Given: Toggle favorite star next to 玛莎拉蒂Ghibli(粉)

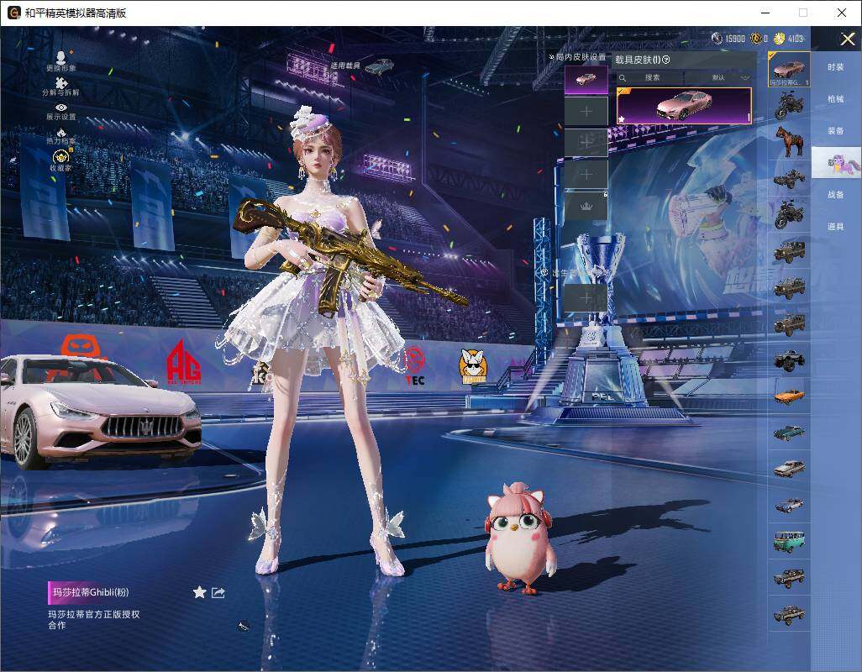Looking at the screenshot, I should [199, 592].
